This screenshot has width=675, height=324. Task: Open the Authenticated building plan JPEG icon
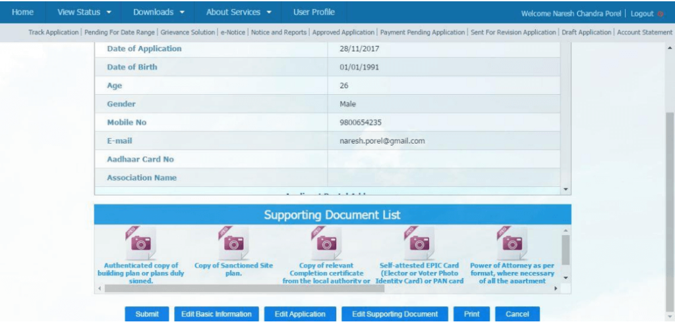[141, 243]
